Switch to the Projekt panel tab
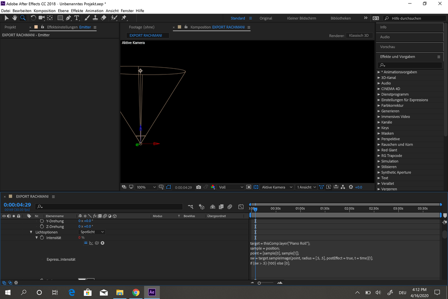The height and width of the screenshot is (299, 448). (x=10, y=27)
